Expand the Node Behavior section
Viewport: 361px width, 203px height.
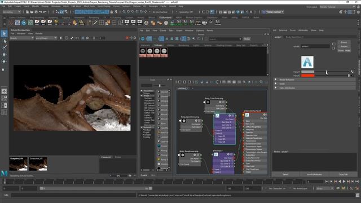(314, 80)
